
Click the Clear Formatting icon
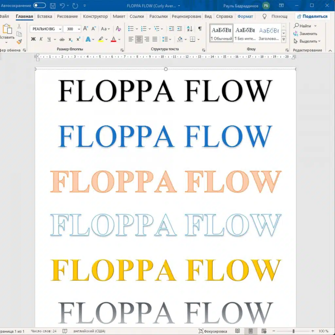(x=118, y=29)
